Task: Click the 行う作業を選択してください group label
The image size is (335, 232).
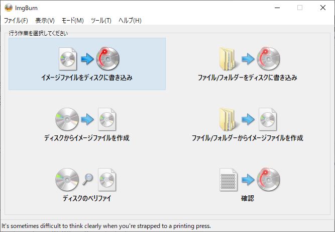Action: coord(38,33)
